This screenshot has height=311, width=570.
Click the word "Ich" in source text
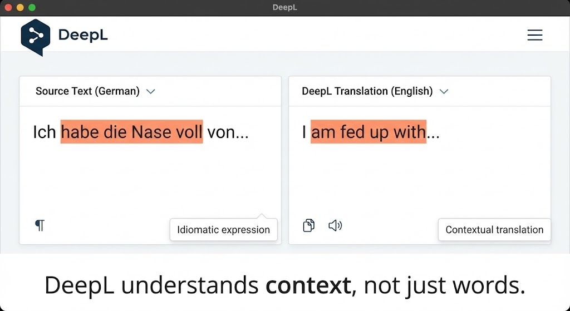coord(45,132)
